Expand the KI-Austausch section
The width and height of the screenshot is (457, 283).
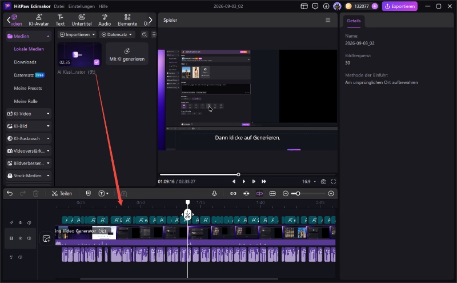(x=28, y=138)
